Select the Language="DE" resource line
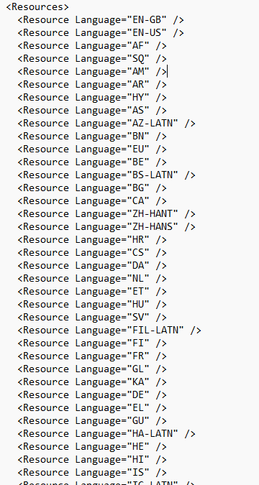This screenshot has height=485, width=259. click(x=92, y=394)
